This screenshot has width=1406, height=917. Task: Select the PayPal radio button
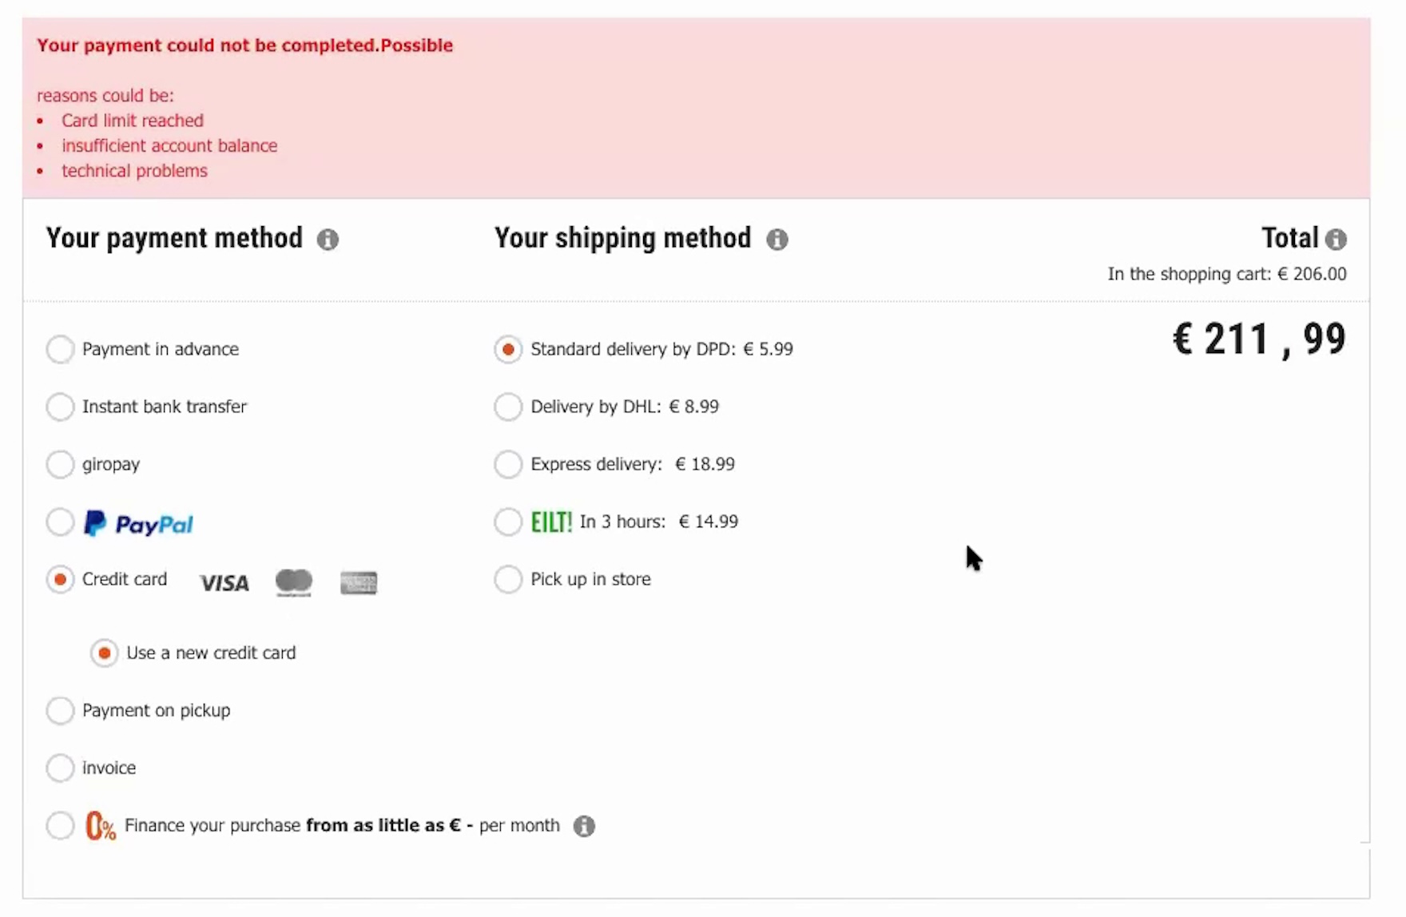pos(60,522)
